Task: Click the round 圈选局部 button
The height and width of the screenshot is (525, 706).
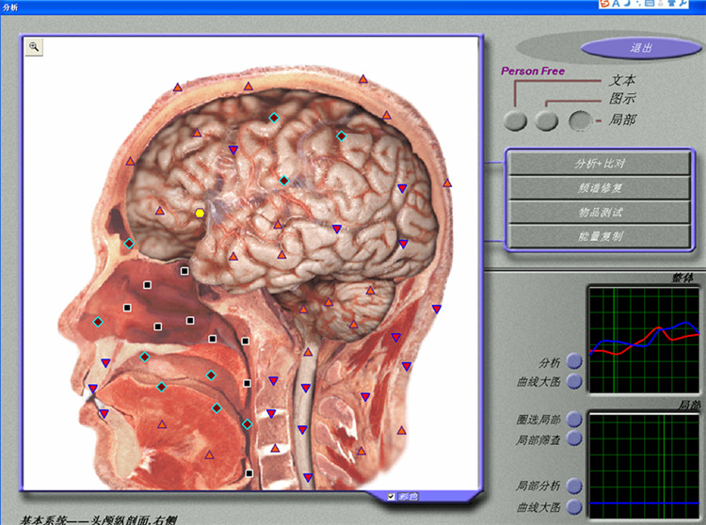Action: (574, 419)
